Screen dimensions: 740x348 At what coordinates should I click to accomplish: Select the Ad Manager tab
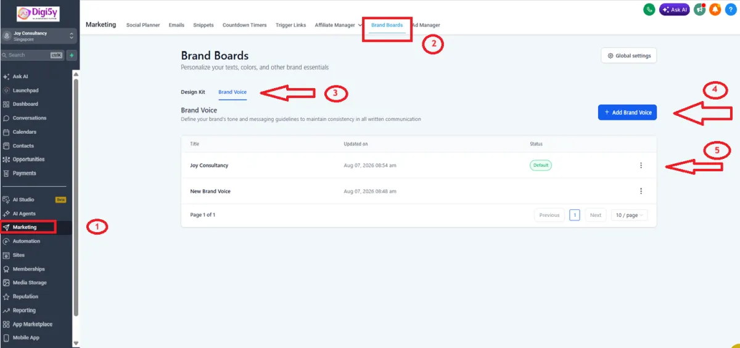[427, 25]
